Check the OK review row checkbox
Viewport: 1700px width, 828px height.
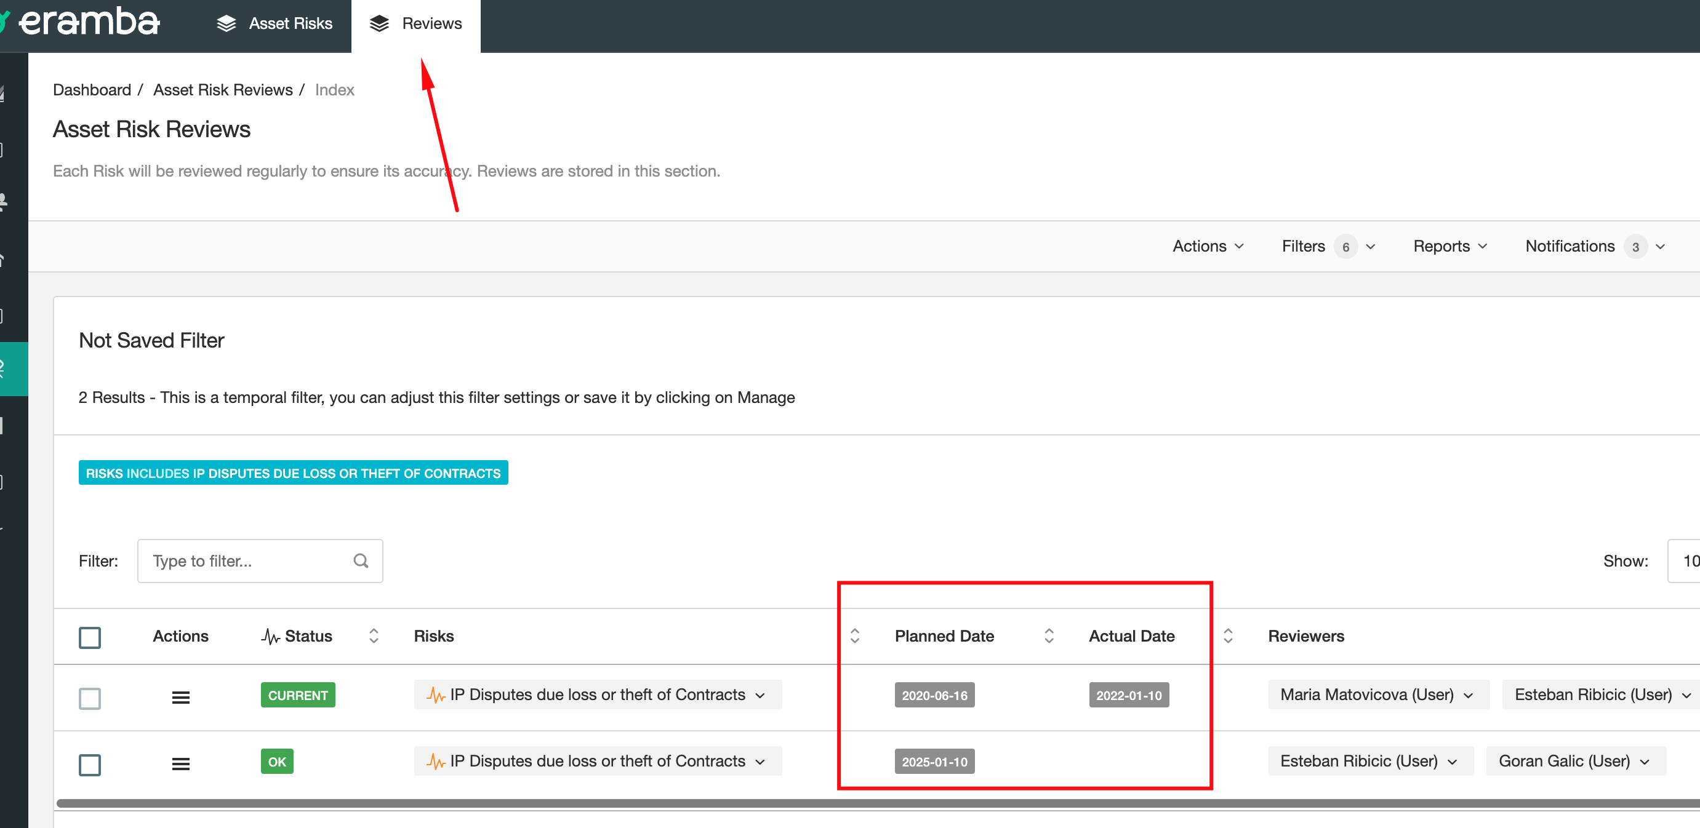(90, 764)
